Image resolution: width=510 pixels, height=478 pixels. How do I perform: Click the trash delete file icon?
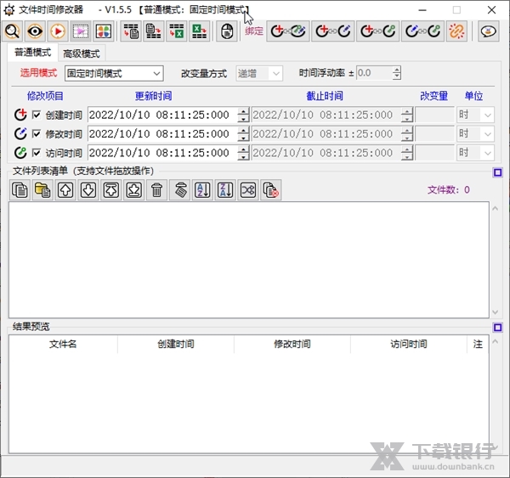(156, 190)
